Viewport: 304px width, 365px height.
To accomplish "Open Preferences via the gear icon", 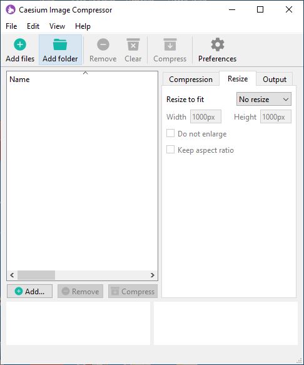I will point(218,44).
